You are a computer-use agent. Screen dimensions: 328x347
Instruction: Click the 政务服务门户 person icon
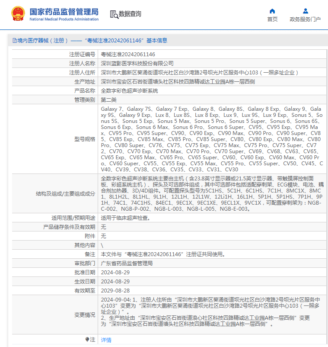pos(305,11)
